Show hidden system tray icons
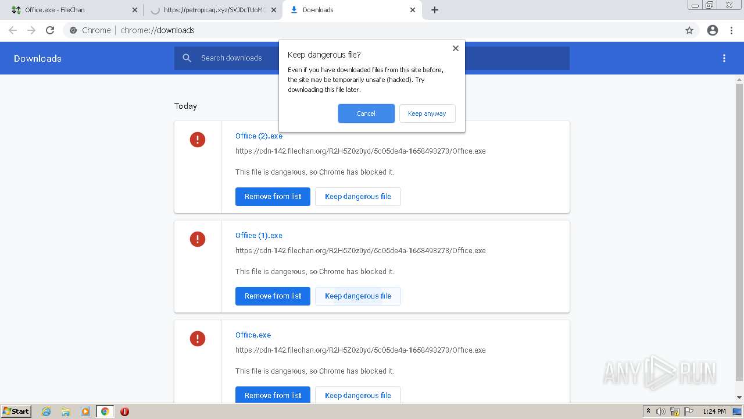Viewport: 744px width, 419px height. point(648,411)
